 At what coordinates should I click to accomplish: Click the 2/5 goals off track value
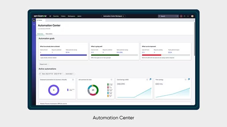click(143, 52)
